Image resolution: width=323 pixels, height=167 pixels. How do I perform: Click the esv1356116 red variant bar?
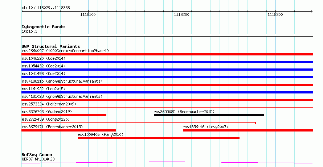click(248, 130)
